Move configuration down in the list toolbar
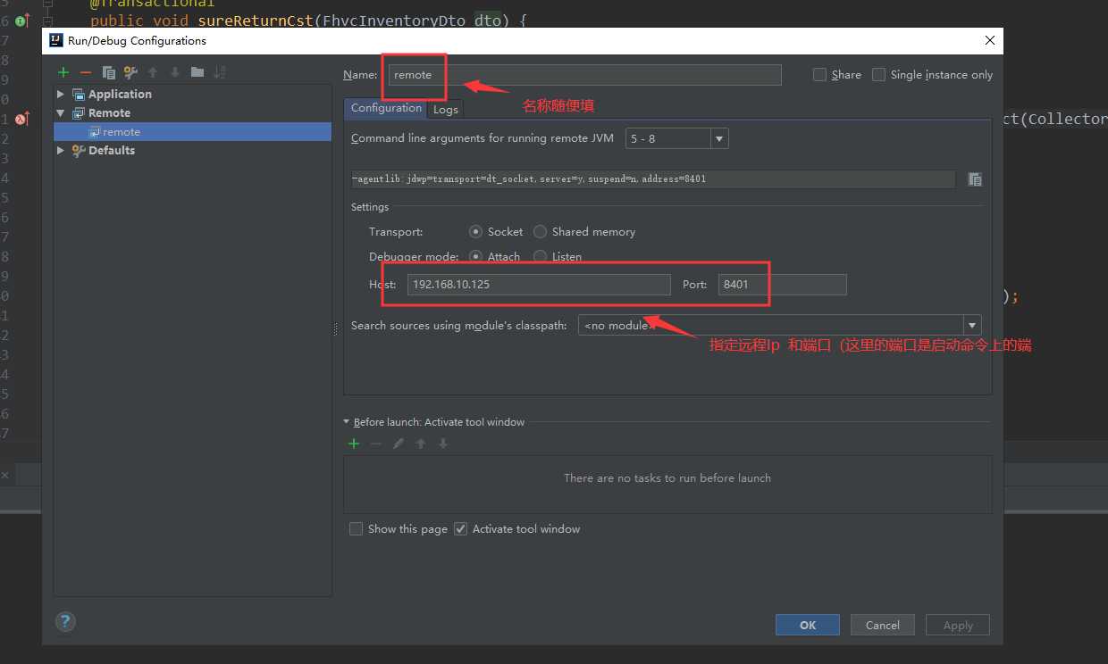 click(175, 72)
